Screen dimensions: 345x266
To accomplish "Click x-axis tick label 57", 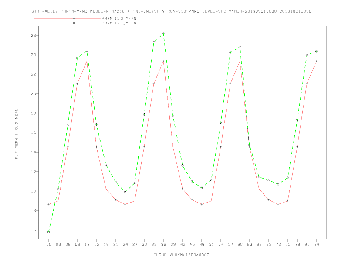I will (230, 244).
